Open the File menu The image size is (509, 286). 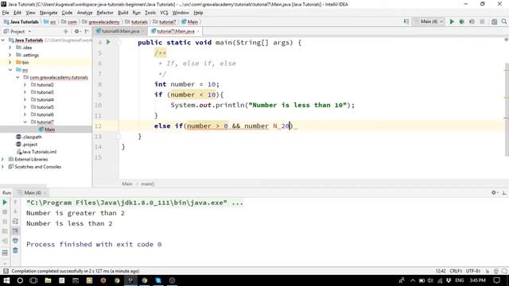pyautogui.click(x=6, y=13)
